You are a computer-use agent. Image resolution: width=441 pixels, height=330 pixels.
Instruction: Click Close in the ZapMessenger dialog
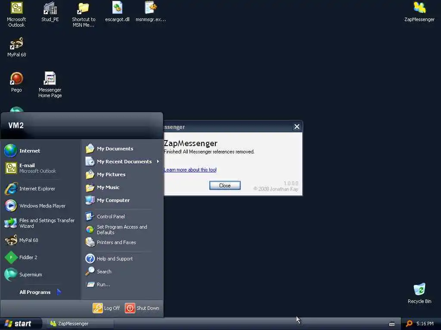225,186
